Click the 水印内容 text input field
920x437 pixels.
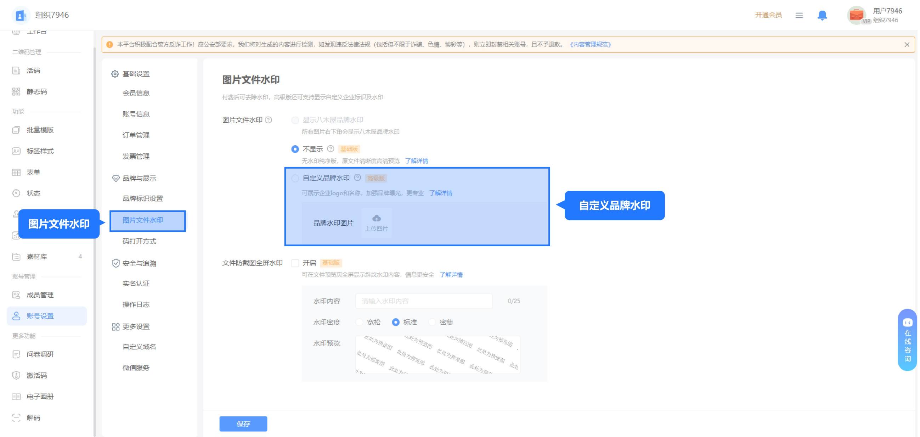click(x=424, y=301)
